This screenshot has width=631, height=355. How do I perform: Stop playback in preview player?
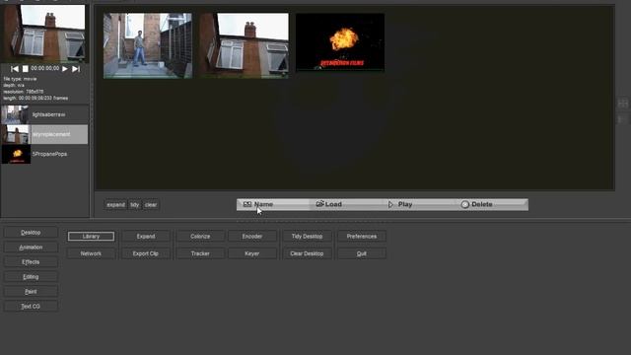click(25, 69)
